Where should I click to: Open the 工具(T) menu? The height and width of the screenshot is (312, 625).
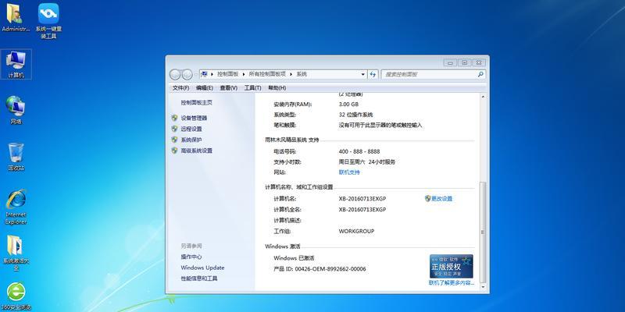point(252,87)
